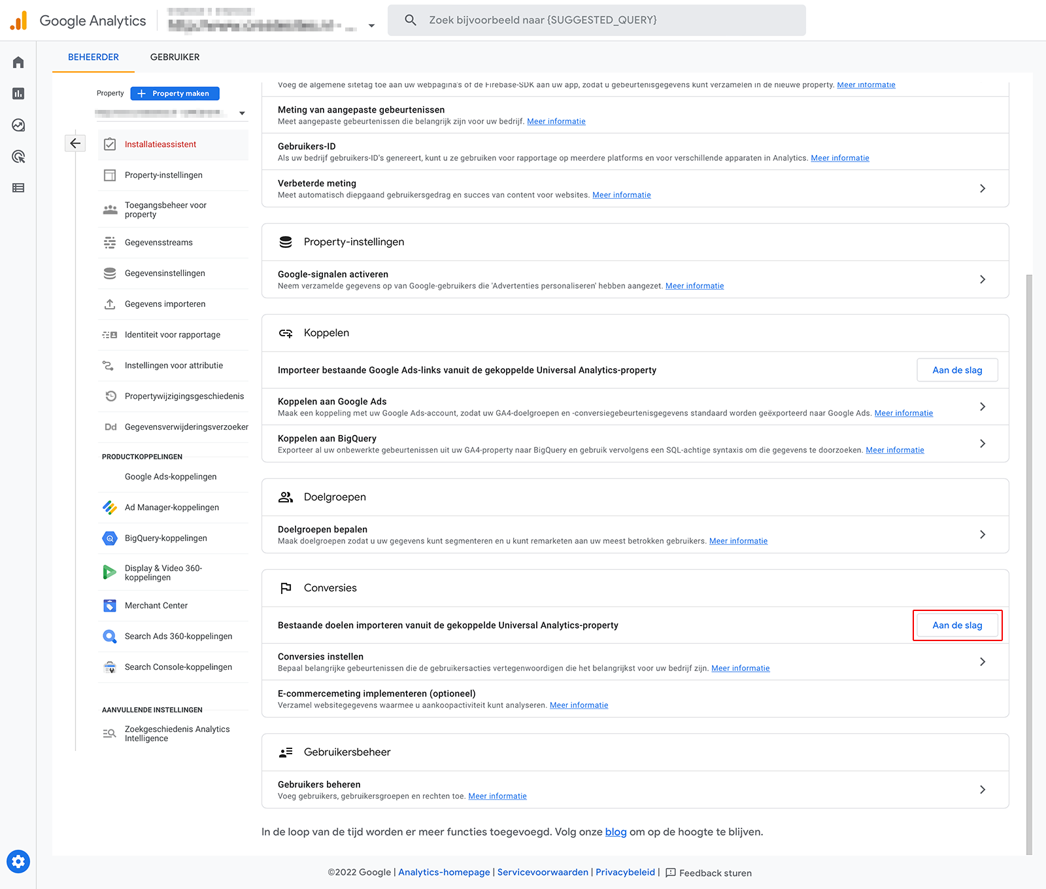Open the Home icon in left rail
The height and width of the screenshot is (889, 1046).
pos(18,62)
